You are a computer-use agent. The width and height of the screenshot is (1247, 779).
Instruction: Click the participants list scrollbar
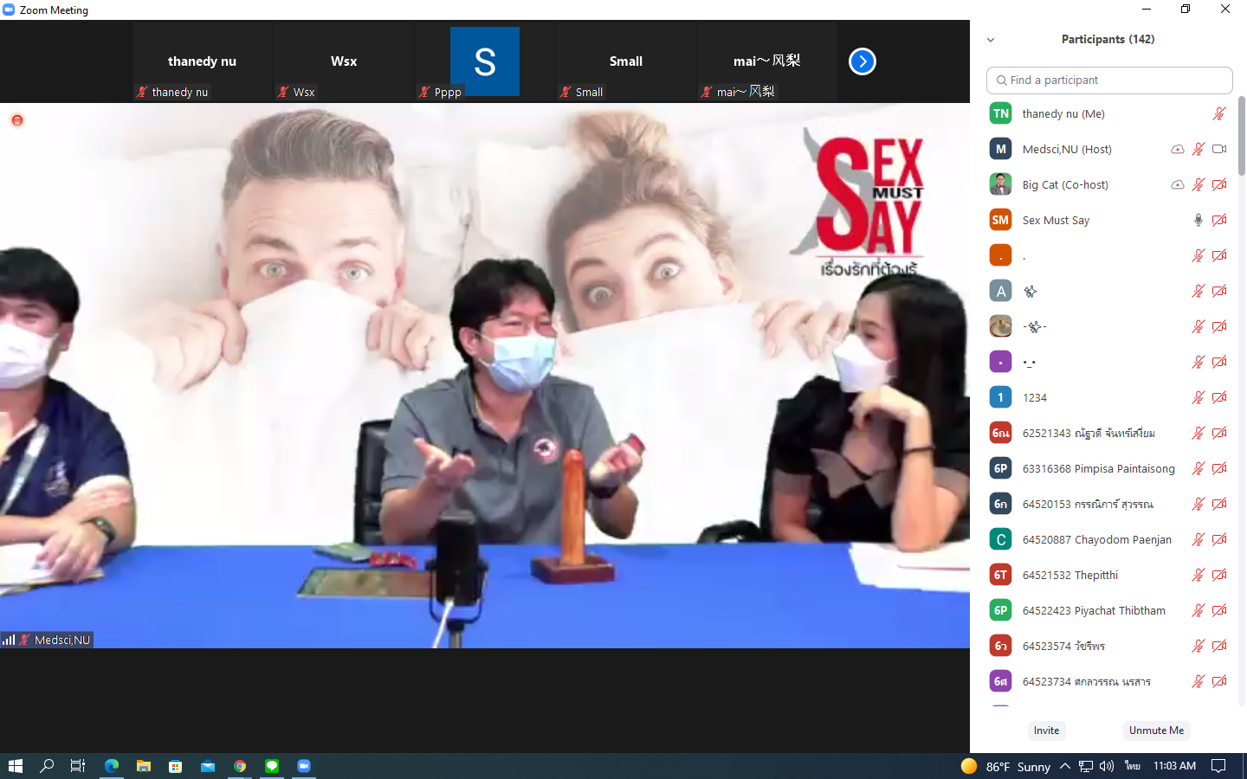[1241, 135]
